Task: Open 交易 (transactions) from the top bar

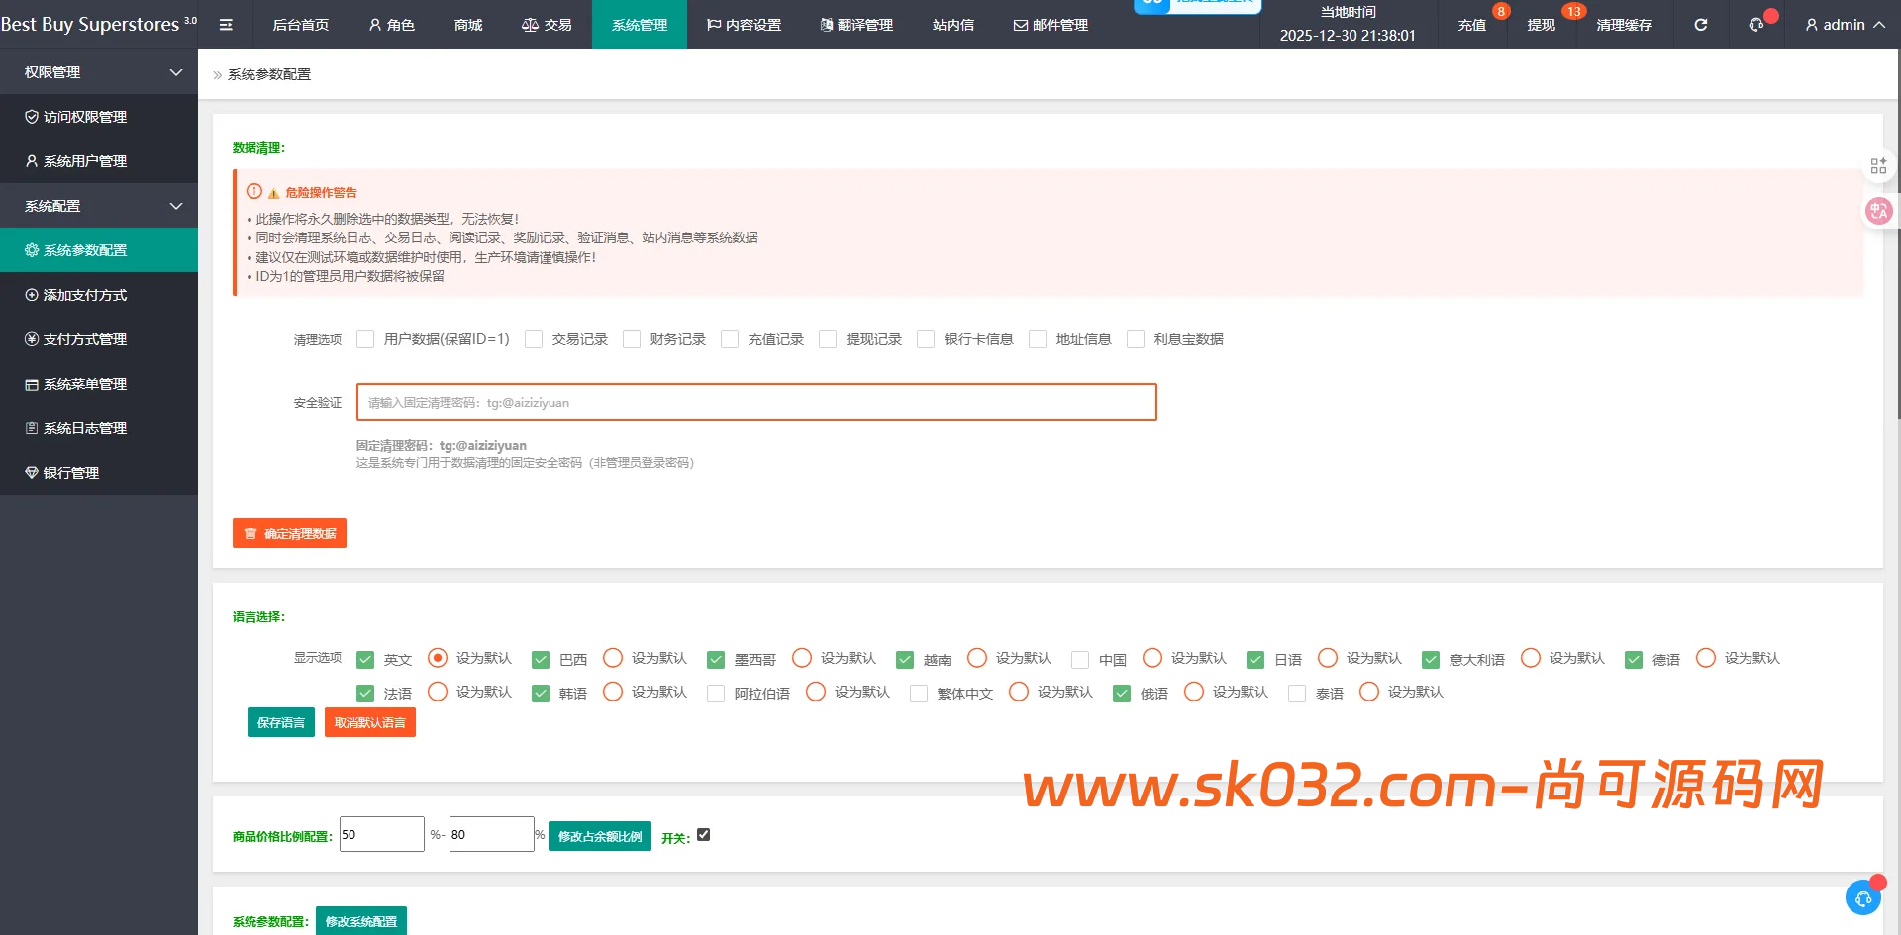Action: [548, 25]
